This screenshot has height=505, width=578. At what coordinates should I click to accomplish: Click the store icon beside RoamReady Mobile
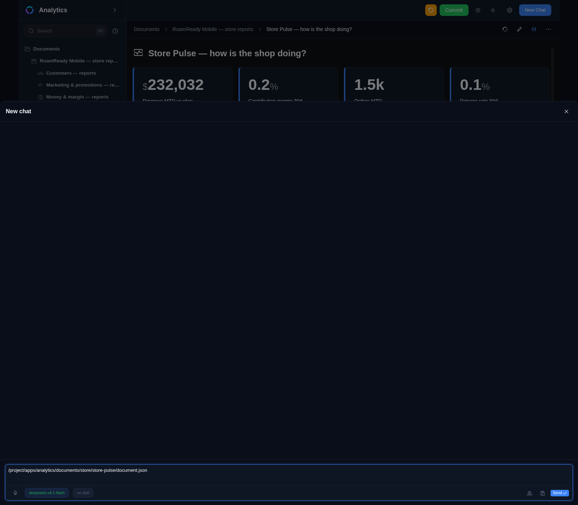pos(34,61)
